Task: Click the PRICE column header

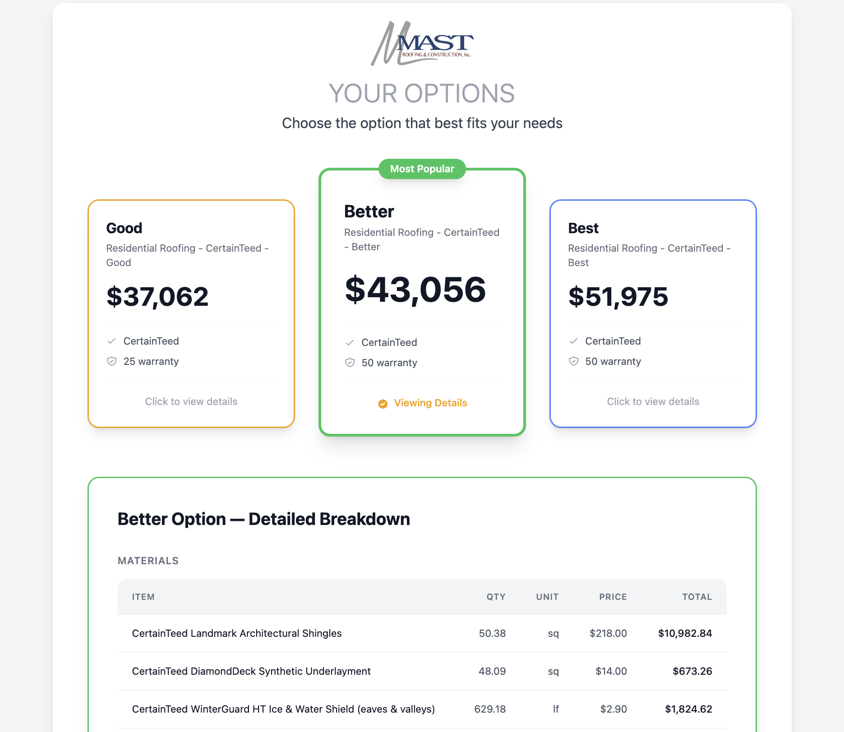Action: coord(613,597)
